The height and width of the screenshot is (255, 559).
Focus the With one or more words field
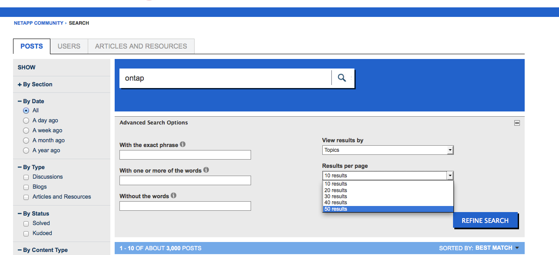tap(185, 180)
